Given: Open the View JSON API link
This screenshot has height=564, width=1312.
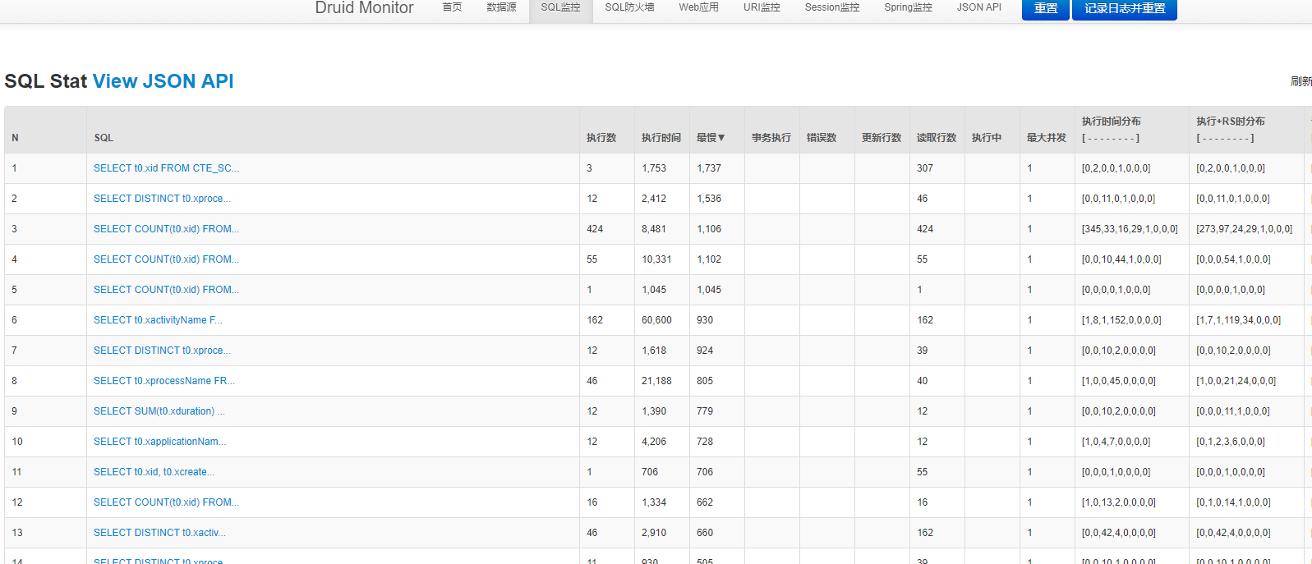Looking at the screenshot, I should click(x=163, y=81).
